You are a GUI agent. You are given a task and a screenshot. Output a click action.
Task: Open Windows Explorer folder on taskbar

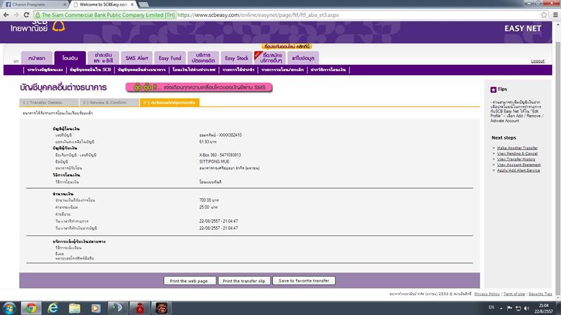74,308
